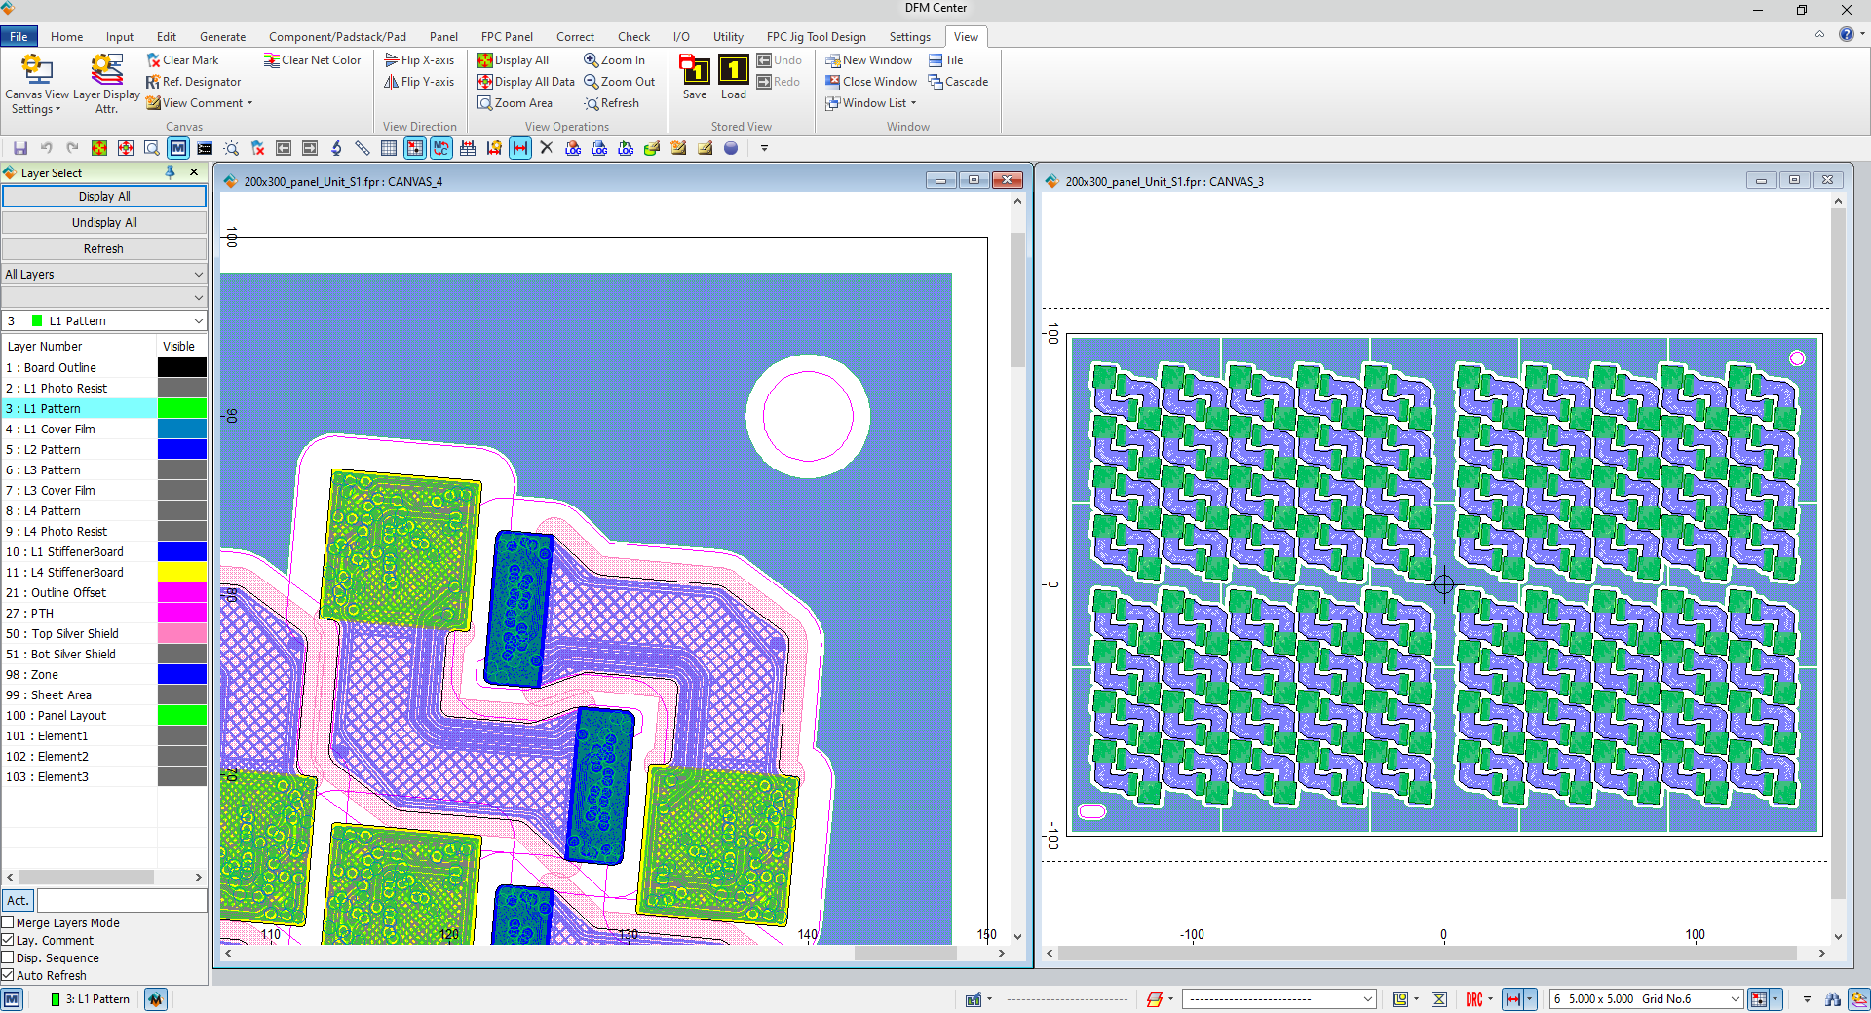Toggle Auto Refresh checkbox

click(8, 975)
